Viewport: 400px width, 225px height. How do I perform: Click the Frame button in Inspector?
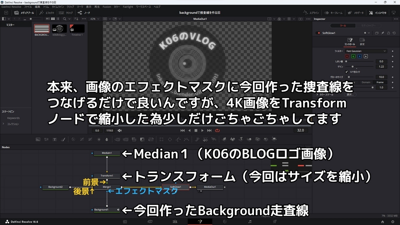[380, 82]
